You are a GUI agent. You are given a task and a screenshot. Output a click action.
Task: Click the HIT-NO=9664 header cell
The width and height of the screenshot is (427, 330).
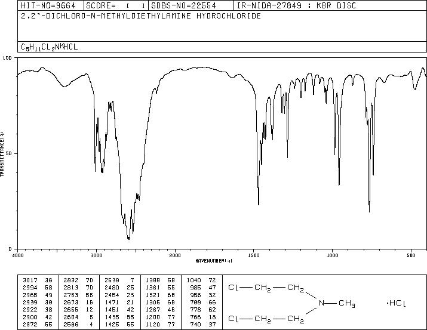tap(48, 5)
